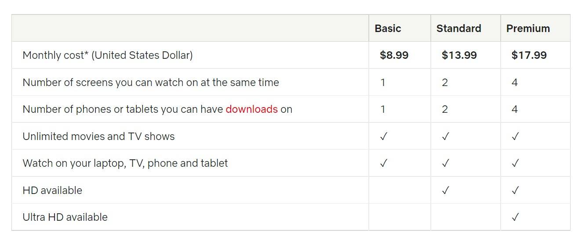Click Standard's download devices value 2
Viewport: 582px width, 244px height.
click(445, 109)
